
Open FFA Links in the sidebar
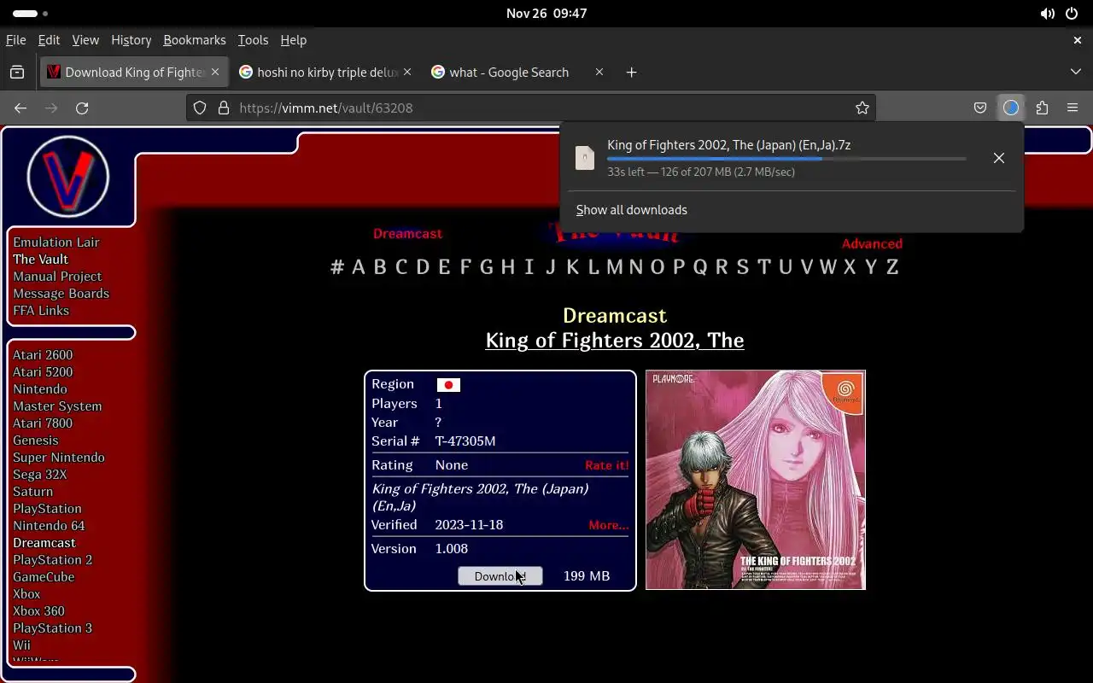point(41,311)
